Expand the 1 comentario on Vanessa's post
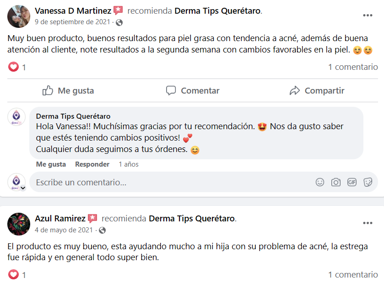 353,67
